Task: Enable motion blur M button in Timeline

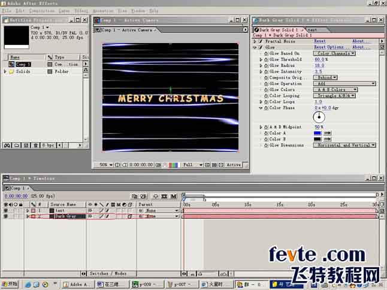Action: click(174, 196)
